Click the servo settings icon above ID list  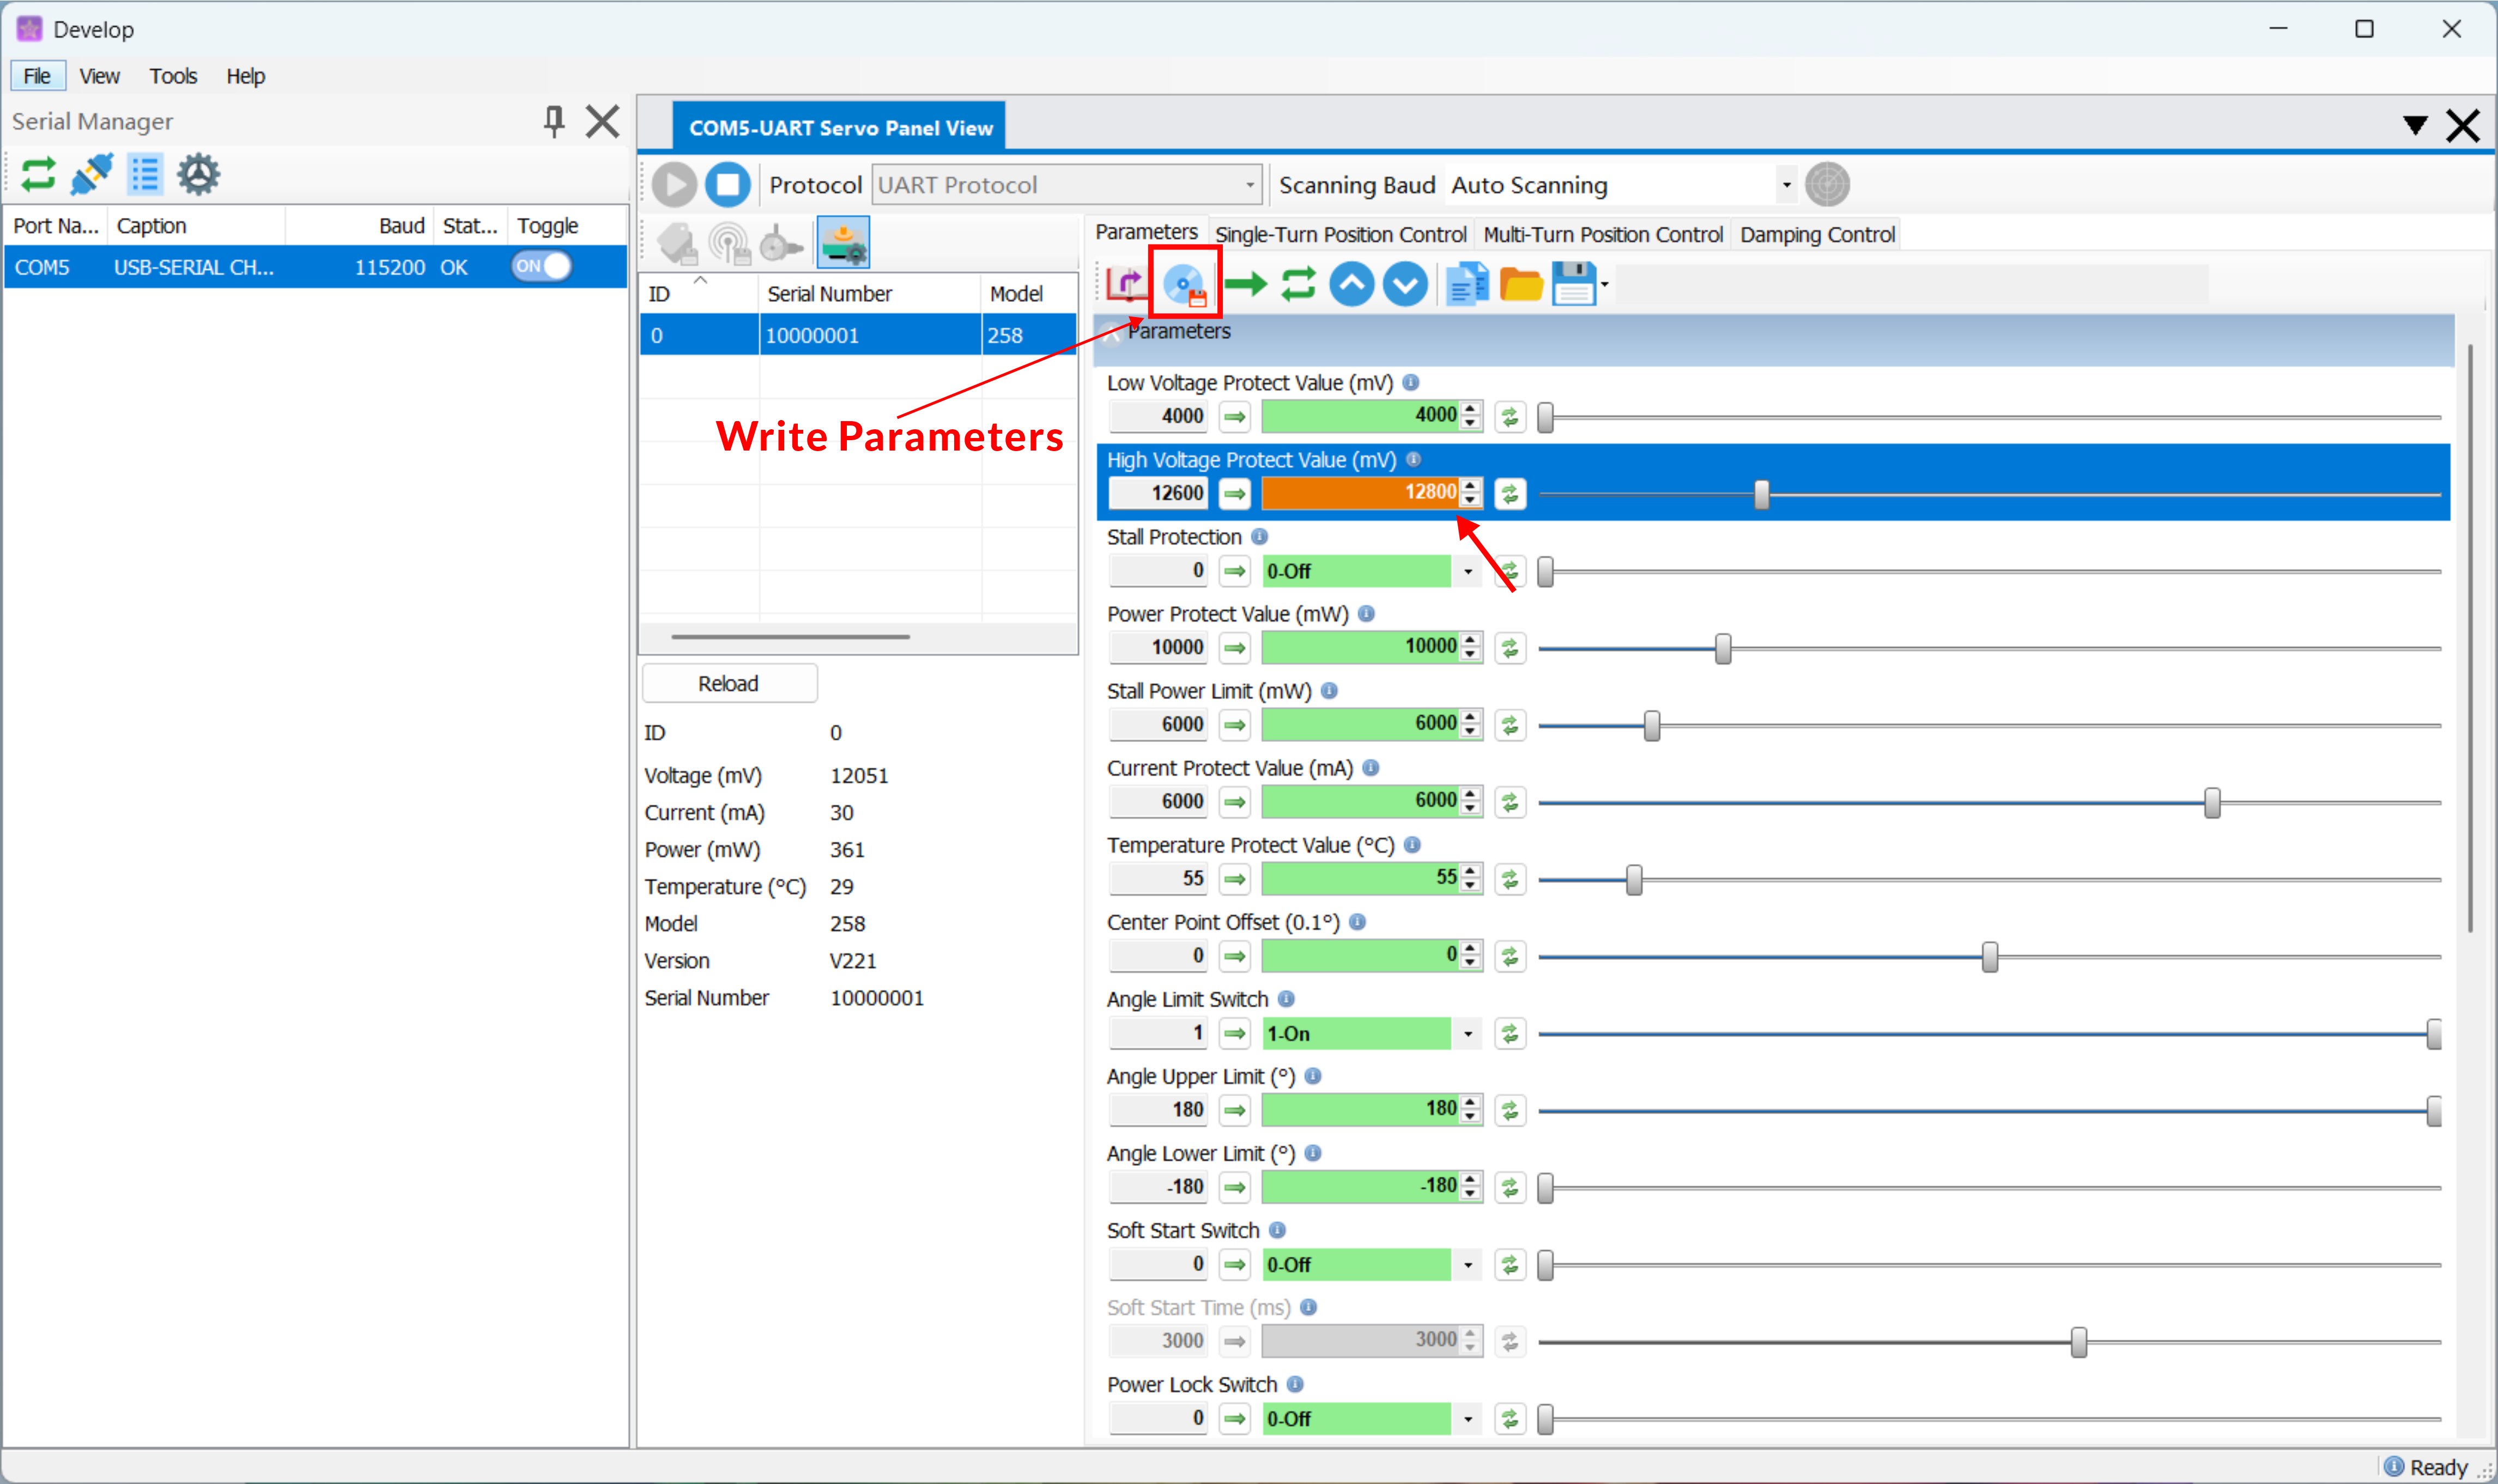pos(843,243)
